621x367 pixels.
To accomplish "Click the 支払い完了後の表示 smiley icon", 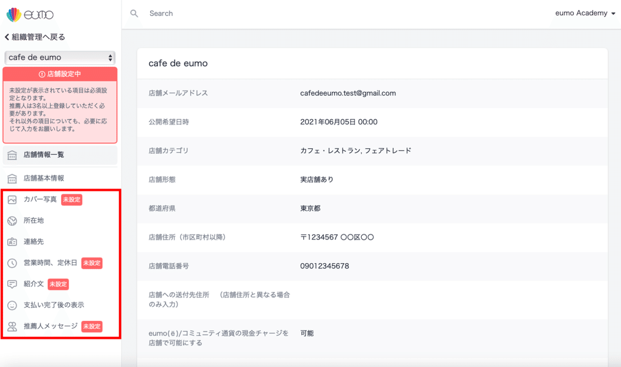I will 12,305.
